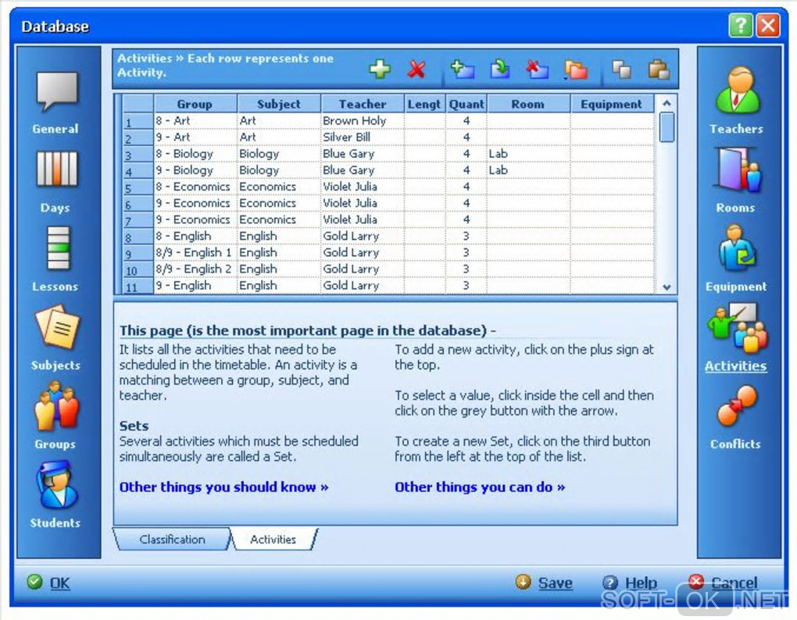
Task: Close the Database window
Action: point(768,26)
